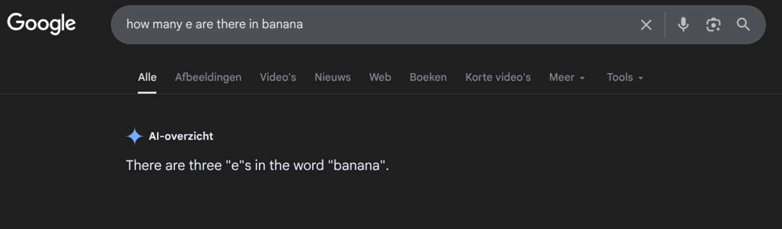The image size is (782, 229).
Task: Go to the Web tab
Action: pos(380,77)
